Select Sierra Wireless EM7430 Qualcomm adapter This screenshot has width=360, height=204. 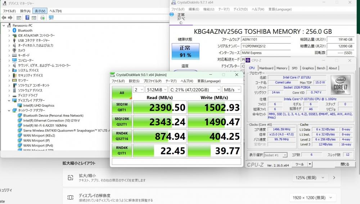[x=66, y=130]
